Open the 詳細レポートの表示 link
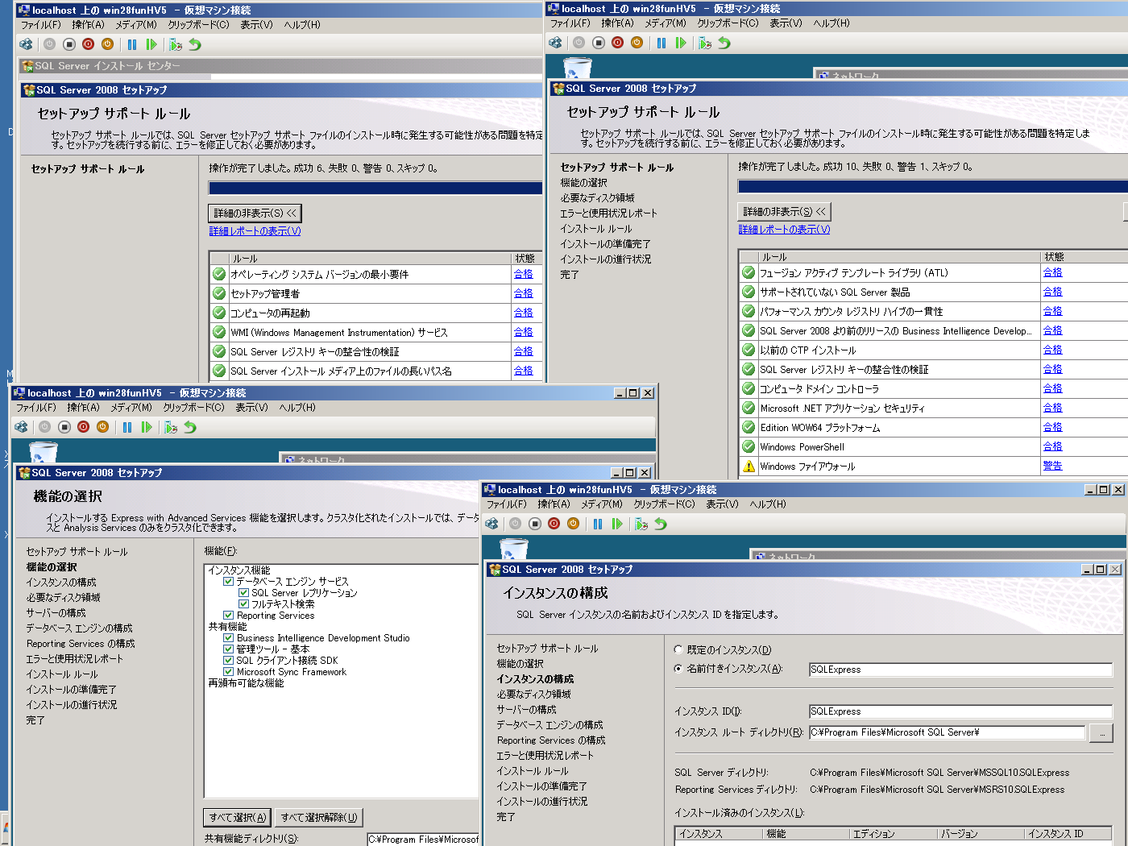Screen dimensions: 1128x846 click(x=255, y=230)
